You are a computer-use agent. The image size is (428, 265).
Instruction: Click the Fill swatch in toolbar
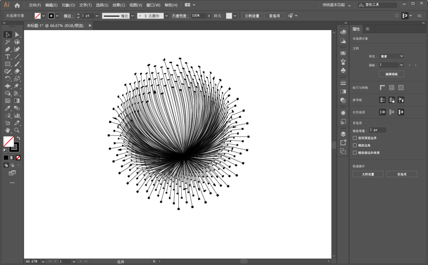coord(8,142)
